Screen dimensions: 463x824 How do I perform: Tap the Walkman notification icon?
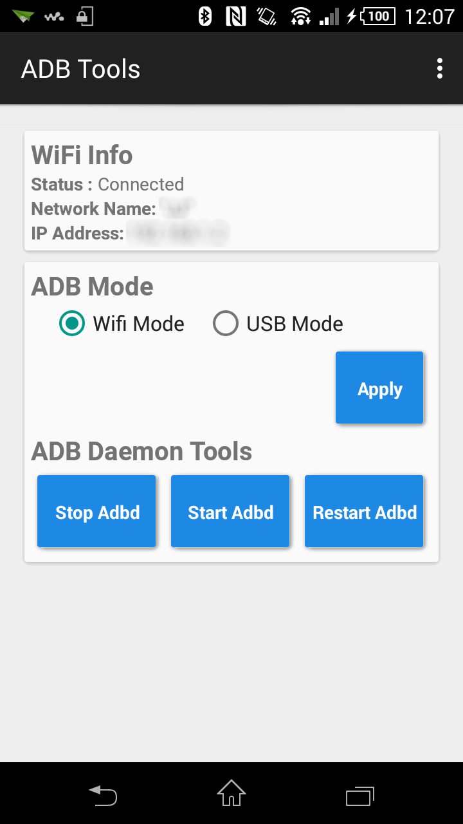(x=54, y=16)
